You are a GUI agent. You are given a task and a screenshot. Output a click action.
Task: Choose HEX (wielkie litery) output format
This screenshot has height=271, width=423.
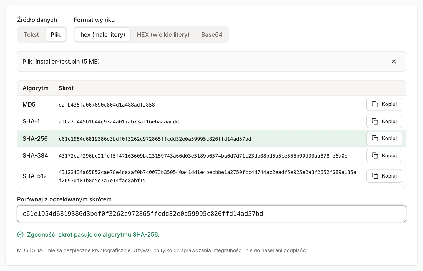point(163,35)
